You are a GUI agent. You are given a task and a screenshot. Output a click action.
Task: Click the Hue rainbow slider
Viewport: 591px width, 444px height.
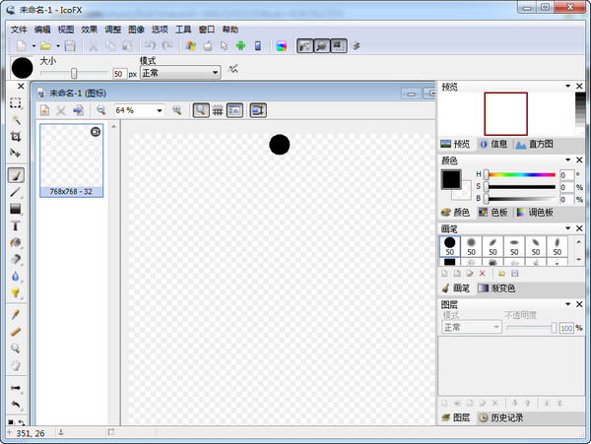click(x=522, y=174)
